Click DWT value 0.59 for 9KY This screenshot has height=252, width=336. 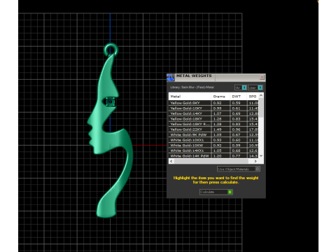click(236, 103)
